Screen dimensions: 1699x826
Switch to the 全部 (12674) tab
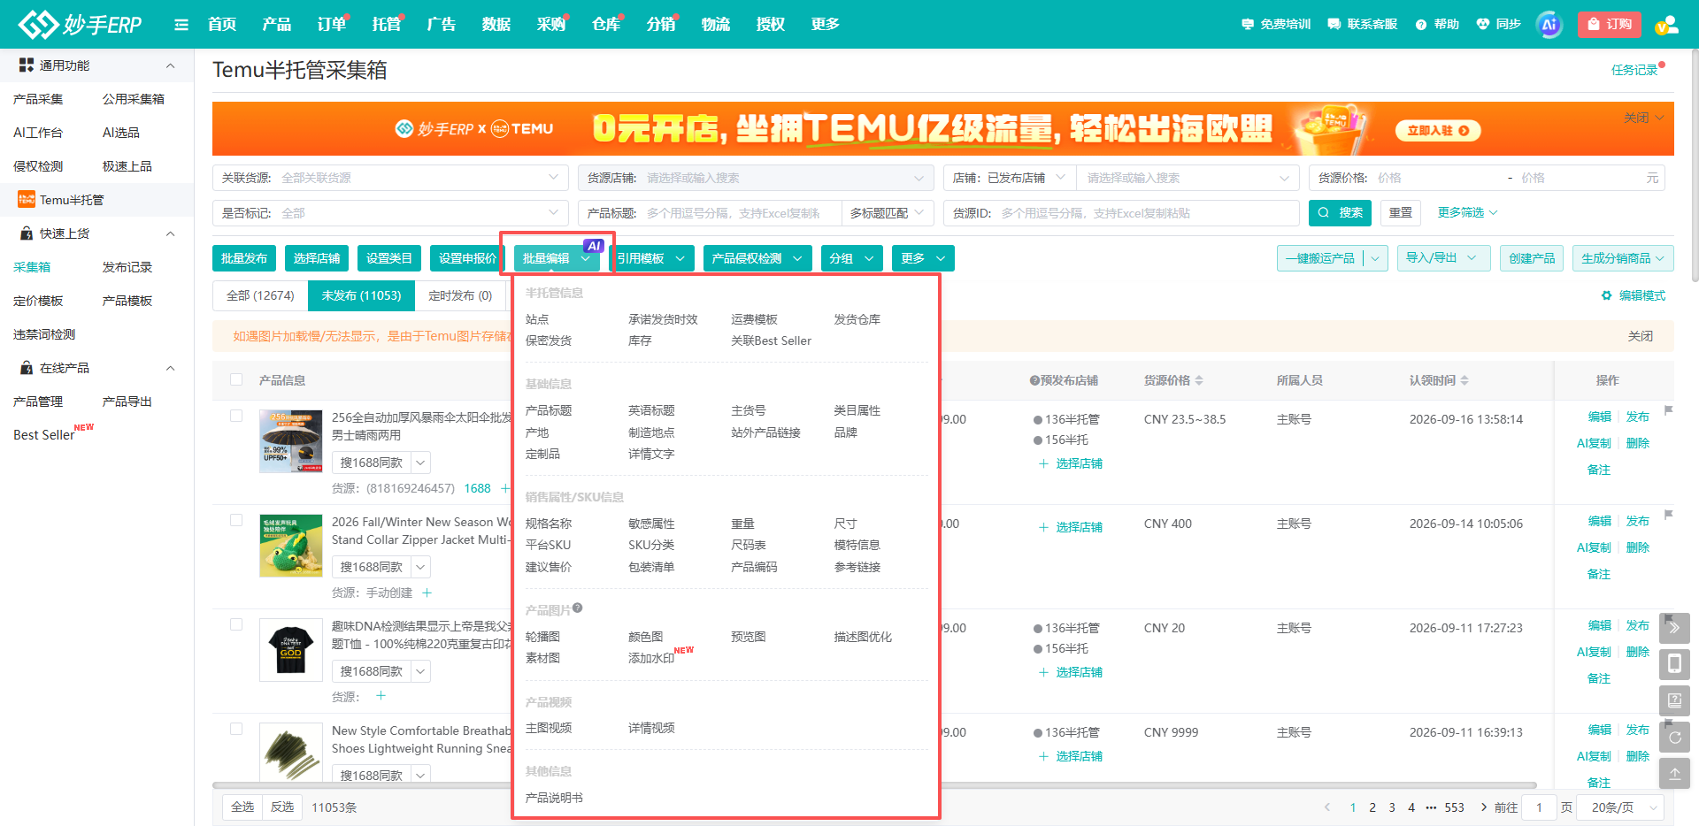coord(260,295)
